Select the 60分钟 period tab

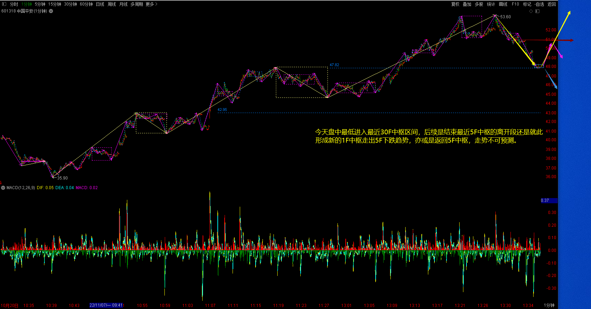86,4
